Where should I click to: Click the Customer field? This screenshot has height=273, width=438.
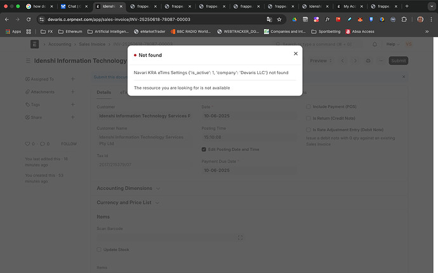145,116
